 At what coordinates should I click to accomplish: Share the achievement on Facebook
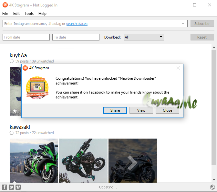click(115, 110)
